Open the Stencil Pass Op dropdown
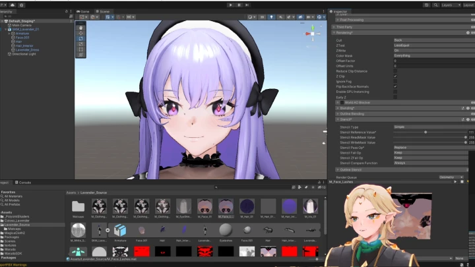This screenshot has width=475, height=267. 434,148
